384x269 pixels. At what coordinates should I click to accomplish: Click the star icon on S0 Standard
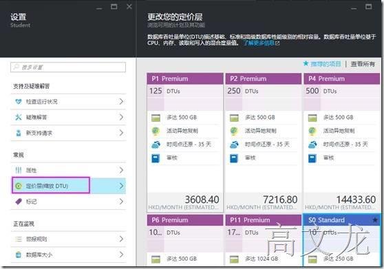click(375, 220)
